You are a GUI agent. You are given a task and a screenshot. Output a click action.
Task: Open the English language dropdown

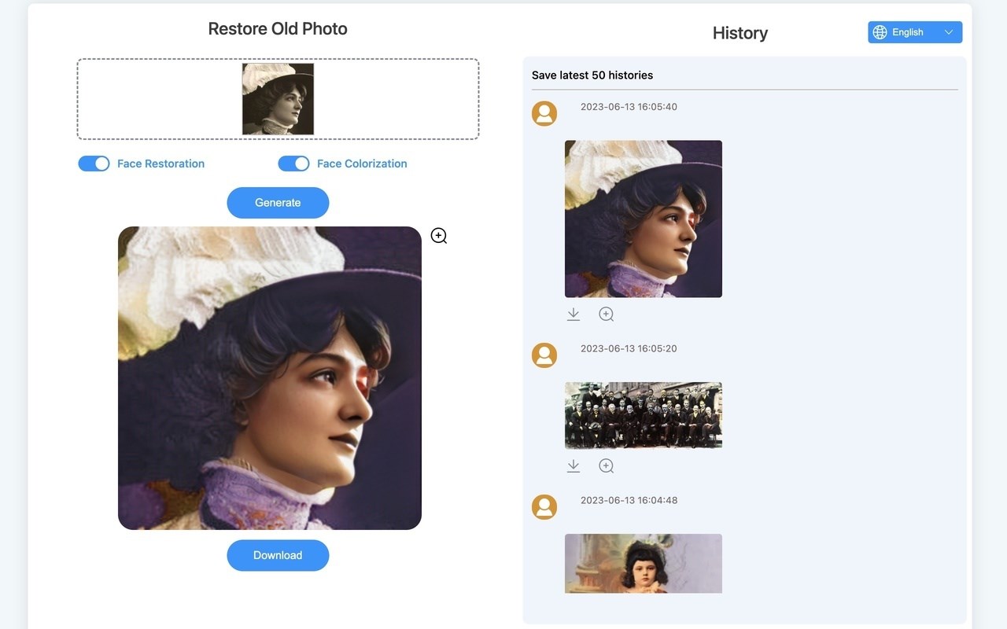point(915,32)
